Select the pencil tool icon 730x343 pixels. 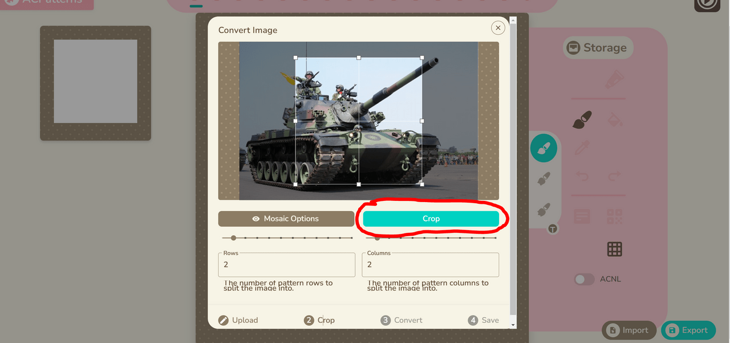[582, 148]
